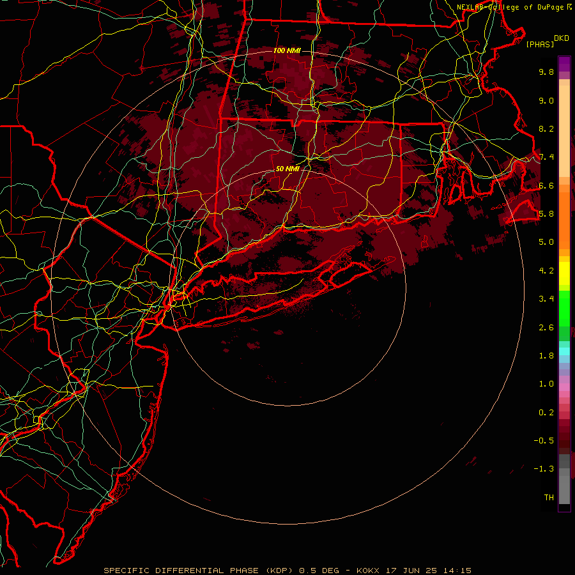Select the "NEXLAB-College of DuPage" credit text
This screenshot has width=575, height=575.
coord(511,7)
